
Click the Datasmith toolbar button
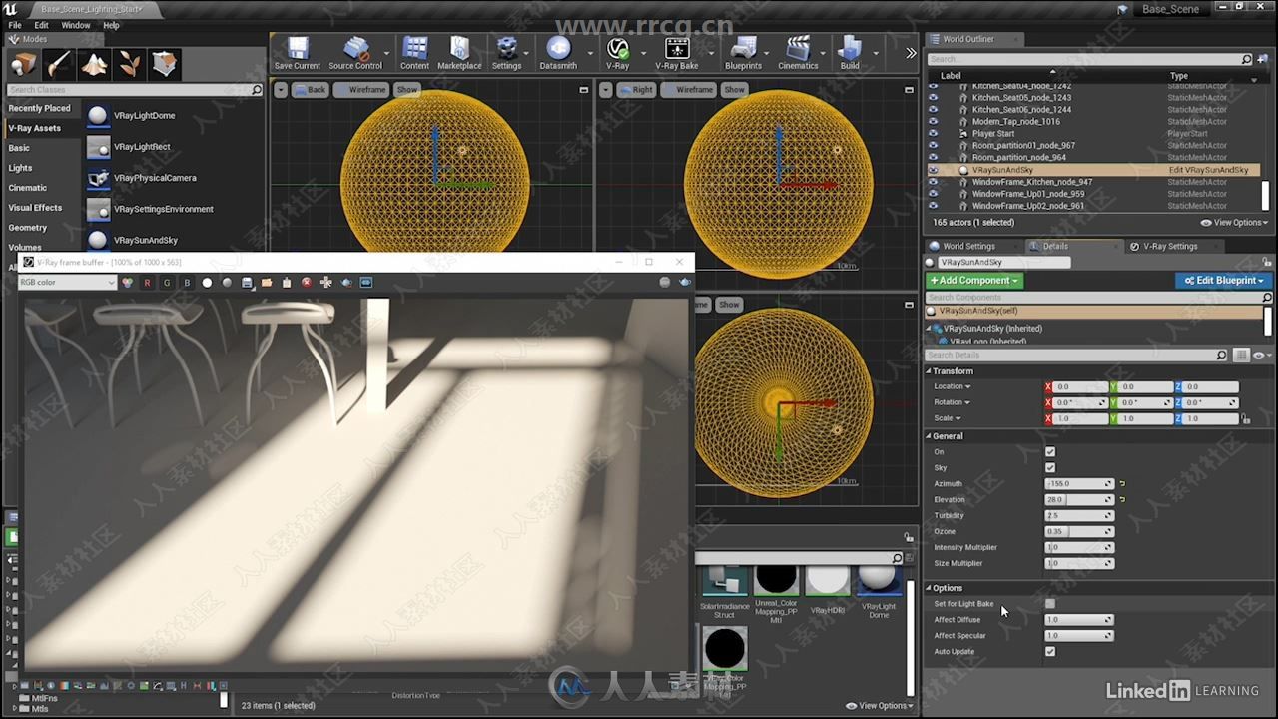pos(558,54)
